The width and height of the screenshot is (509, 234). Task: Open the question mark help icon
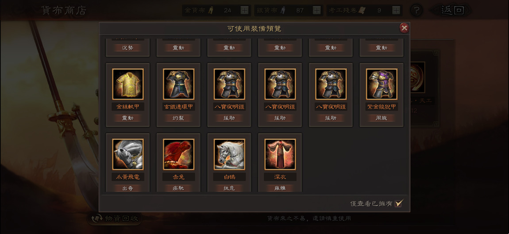coord(416,10)
